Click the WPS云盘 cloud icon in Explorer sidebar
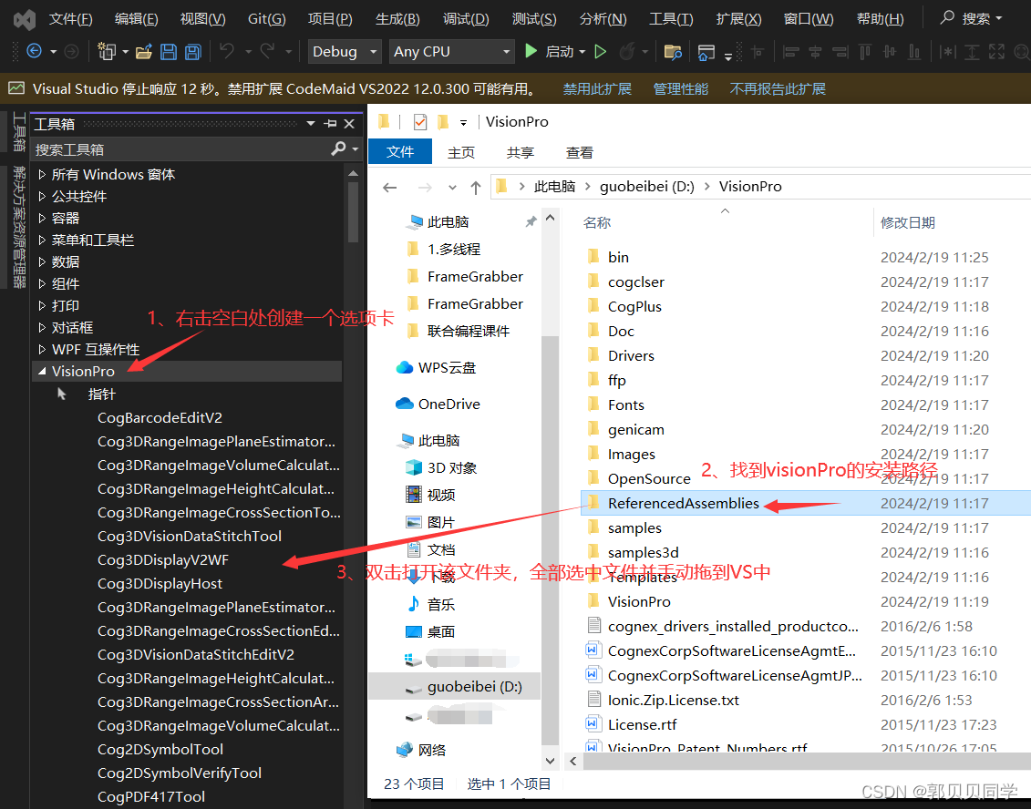1031x809 pixels. 405,367
